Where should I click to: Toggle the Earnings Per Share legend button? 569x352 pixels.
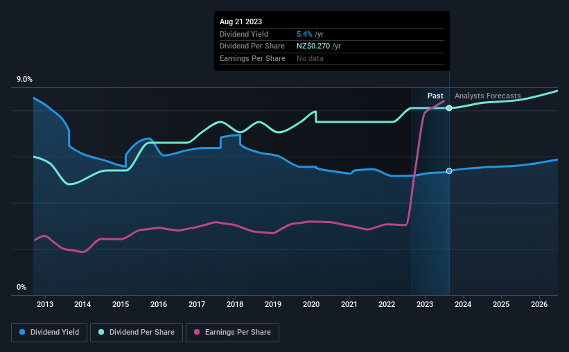pos(233,333)
